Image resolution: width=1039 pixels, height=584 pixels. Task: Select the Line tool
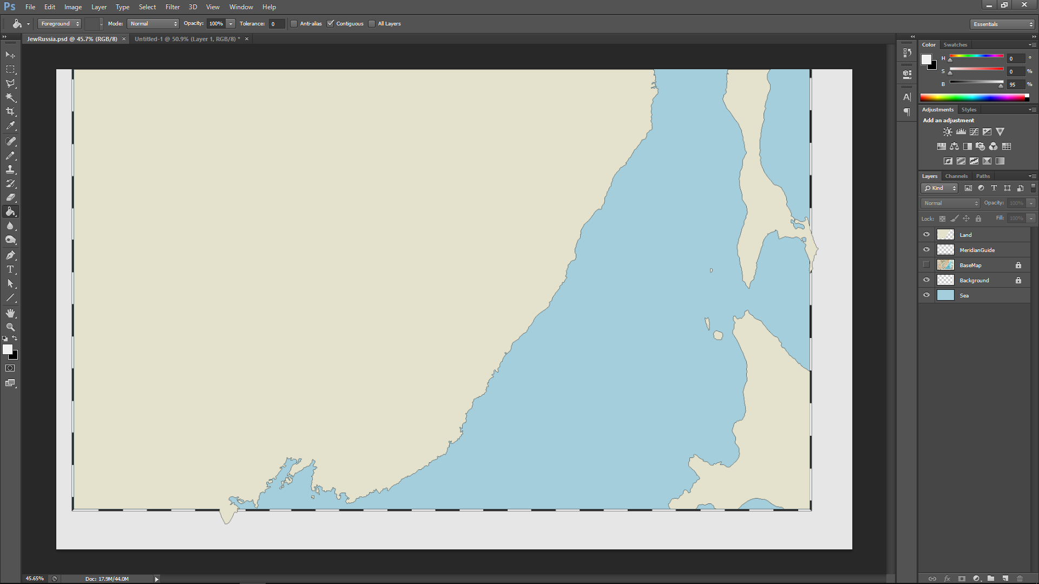(x=10, y=297)
